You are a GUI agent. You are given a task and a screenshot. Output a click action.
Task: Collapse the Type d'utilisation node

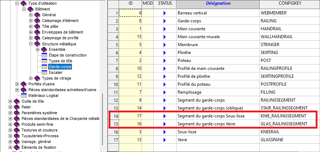pos(17,4)
